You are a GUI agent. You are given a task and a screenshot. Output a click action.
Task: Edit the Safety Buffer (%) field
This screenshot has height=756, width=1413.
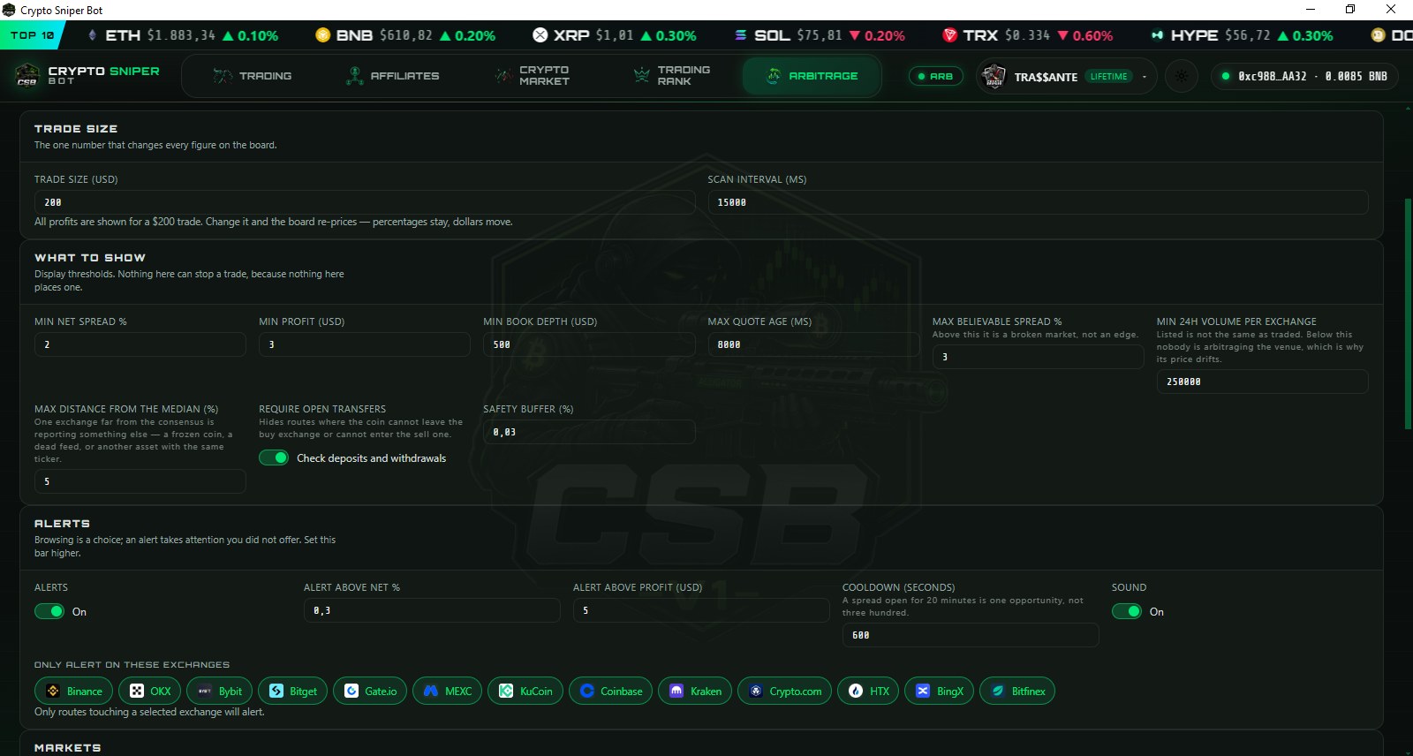(x=589, y=432)
